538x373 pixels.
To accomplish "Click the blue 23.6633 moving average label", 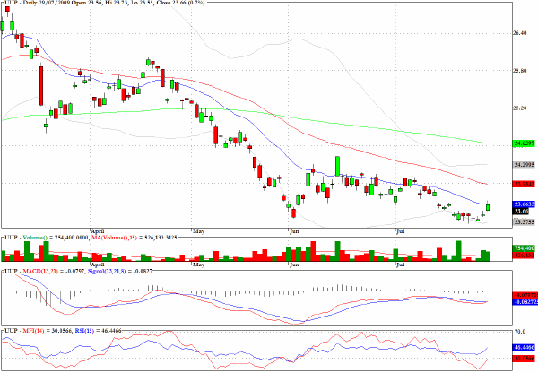I will (524, 204).
